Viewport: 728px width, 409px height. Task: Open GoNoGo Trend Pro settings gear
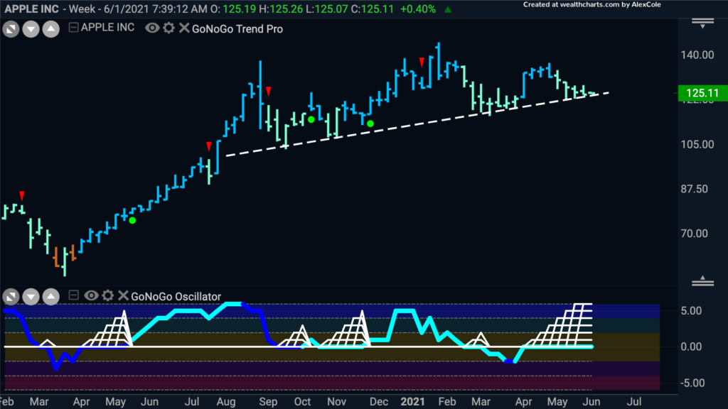(x=169, y=28)
